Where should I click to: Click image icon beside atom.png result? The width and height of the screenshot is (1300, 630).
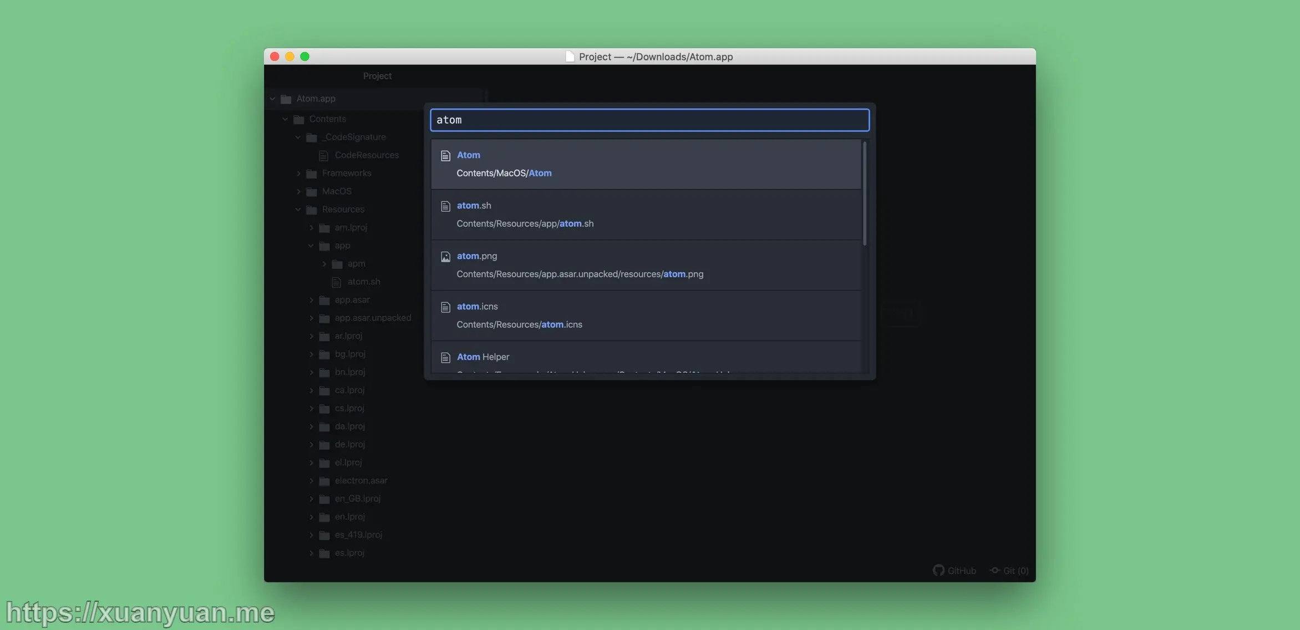click(x=445, y=257)
